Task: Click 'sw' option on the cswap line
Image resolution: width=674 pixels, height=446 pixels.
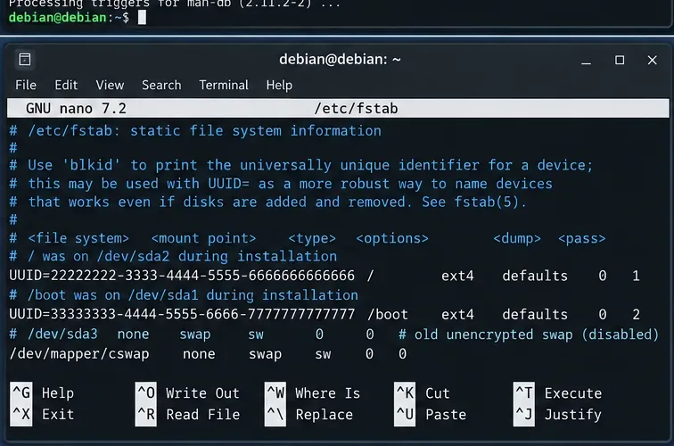Action: tap(324, 354)
